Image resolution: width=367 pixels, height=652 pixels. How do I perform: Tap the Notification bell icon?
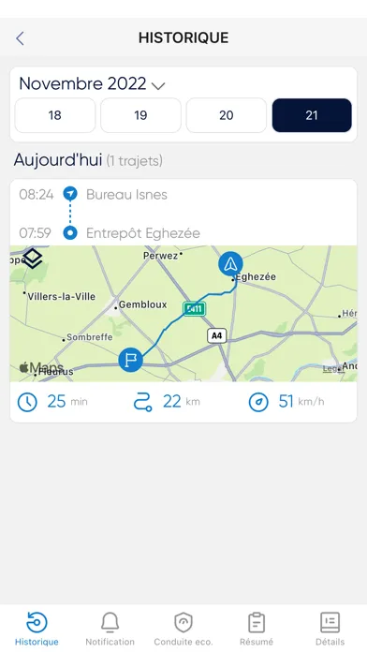[x=110, y=622]
